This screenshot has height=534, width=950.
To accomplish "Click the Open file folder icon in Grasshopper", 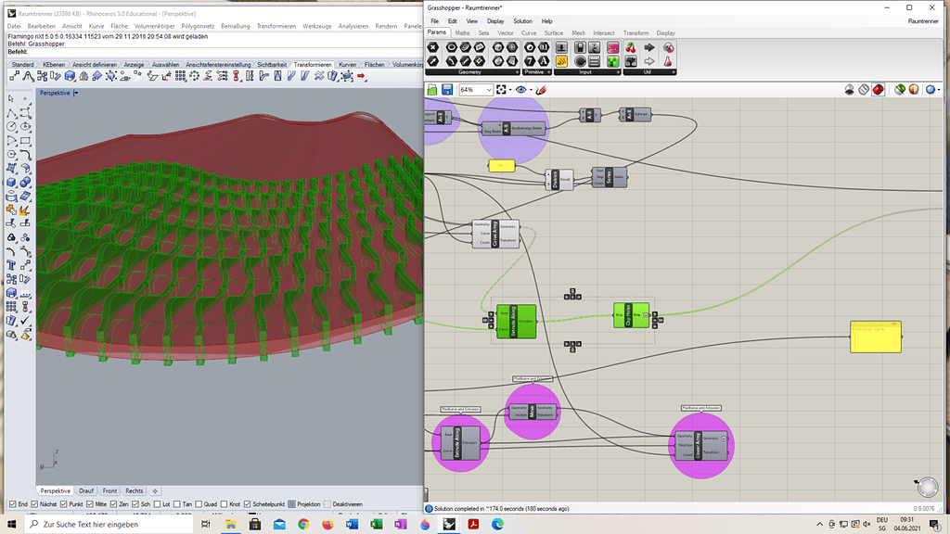I will [x=433, y=90].
